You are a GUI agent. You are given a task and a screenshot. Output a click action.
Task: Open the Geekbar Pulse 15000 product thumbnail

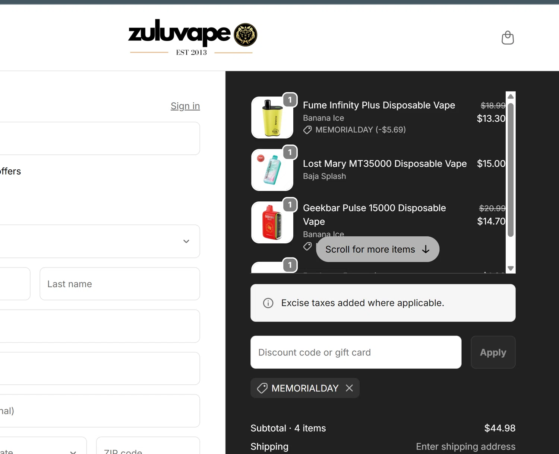click(272, 223)
